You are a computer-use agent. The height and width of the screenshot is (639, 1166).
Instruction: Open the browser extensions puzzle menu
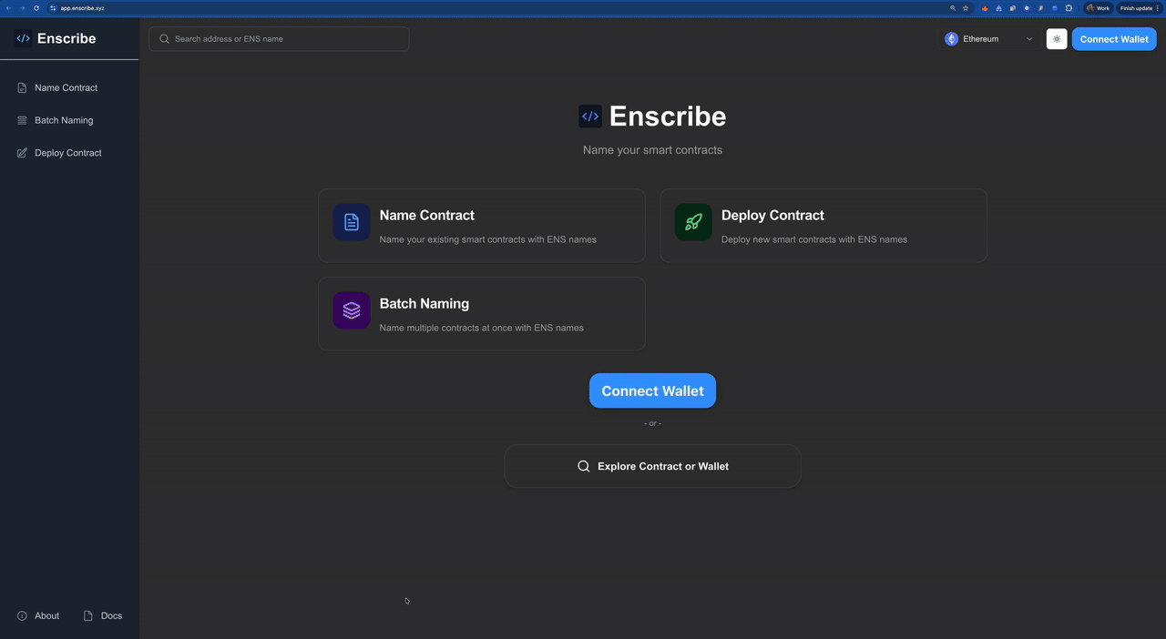1068,8
